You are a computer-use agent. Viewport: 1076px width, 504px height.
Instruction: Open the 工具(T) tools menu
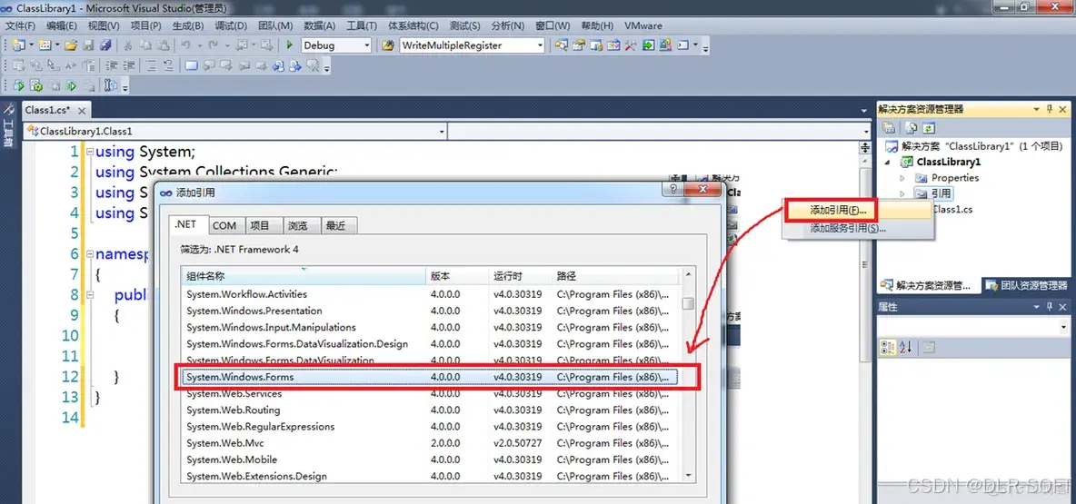[362, 25]
